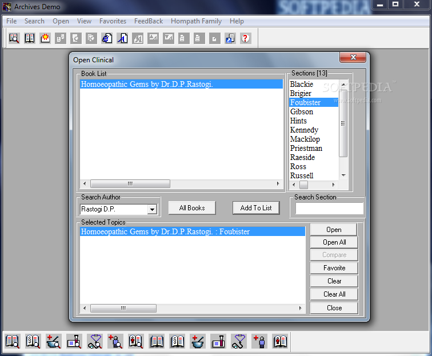This screenshot has height=356, width=432.
Task: Click the Open button in the dialog
Action: [x=334, y=230]
